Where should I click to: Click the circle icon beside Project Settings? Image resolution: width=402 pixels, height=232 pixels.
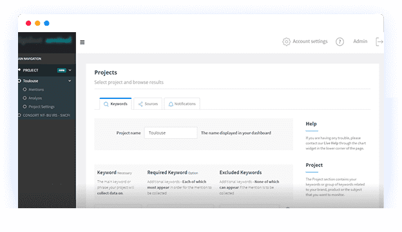(25, 107)
